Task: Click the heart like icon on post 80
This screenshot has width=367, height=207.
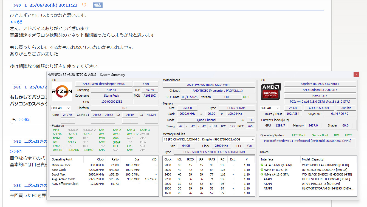Action: [84, 5]
